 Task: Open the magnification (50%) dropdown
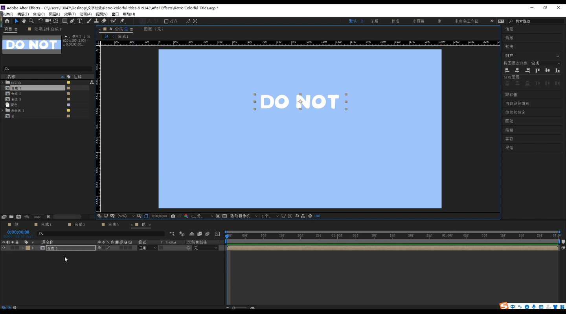click(126, 216)
